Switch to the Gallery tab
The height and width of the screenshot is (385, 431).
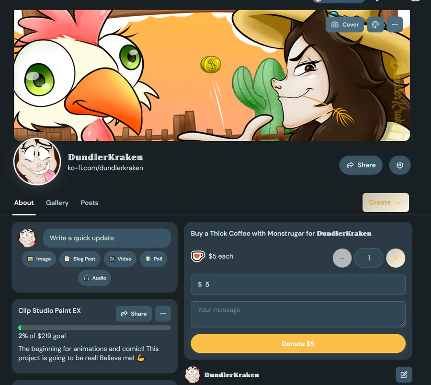57,203
